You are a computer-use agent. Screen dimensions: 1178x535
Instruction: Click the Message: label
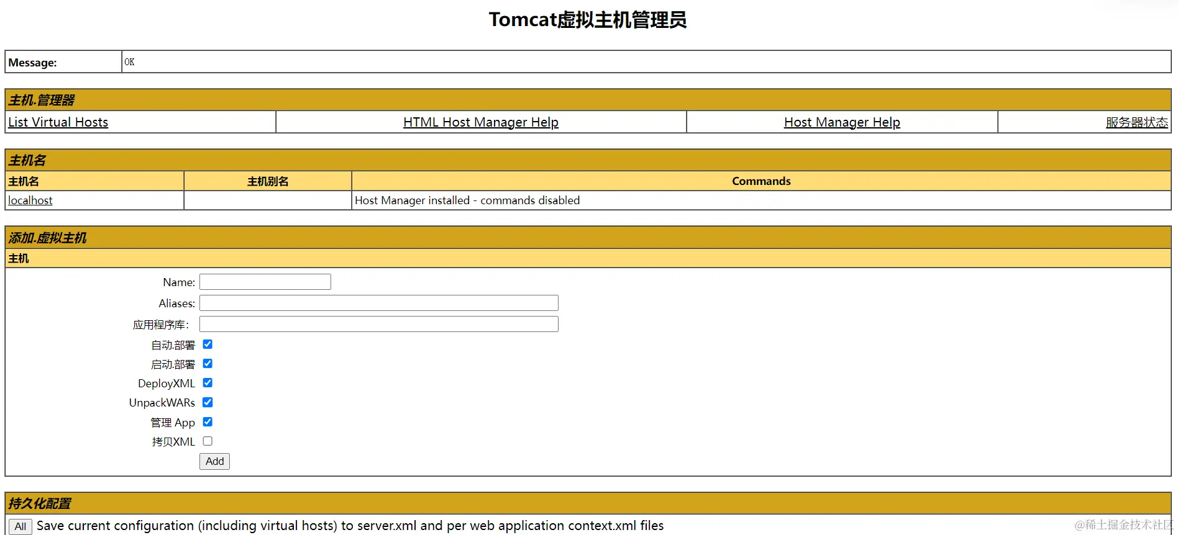pos(32,63)
